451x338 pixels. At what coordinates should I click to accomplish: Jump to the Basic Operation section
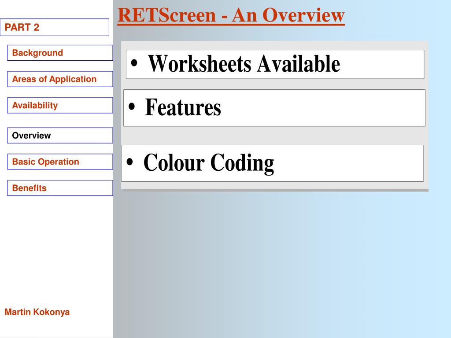click(x=60, y=162)
